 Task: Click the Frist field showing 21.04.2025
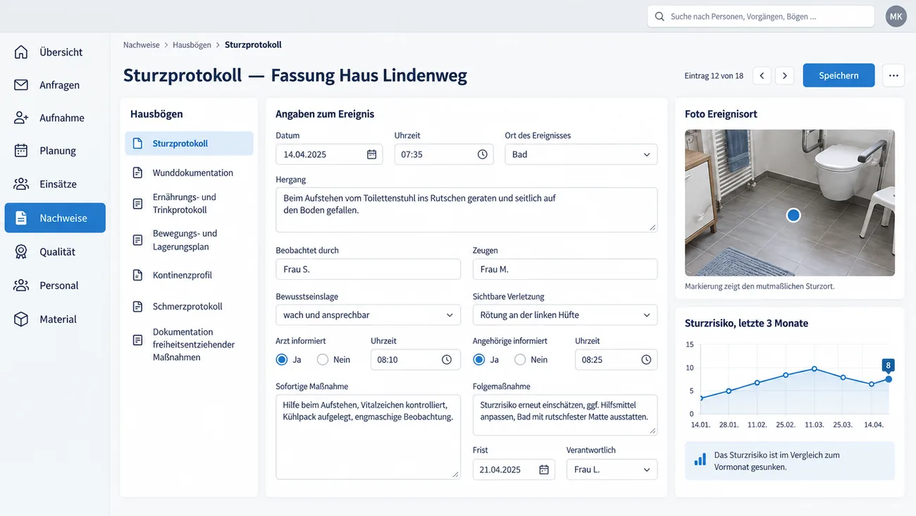pos(514,469)
